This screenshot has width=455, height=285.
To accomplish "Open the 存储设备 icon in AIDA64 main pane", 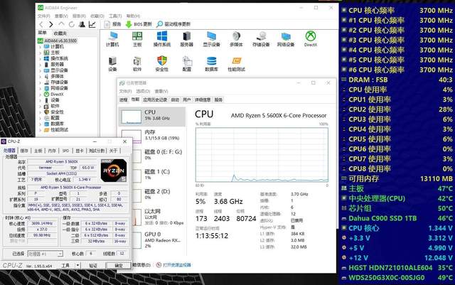I will coord(261,39).
